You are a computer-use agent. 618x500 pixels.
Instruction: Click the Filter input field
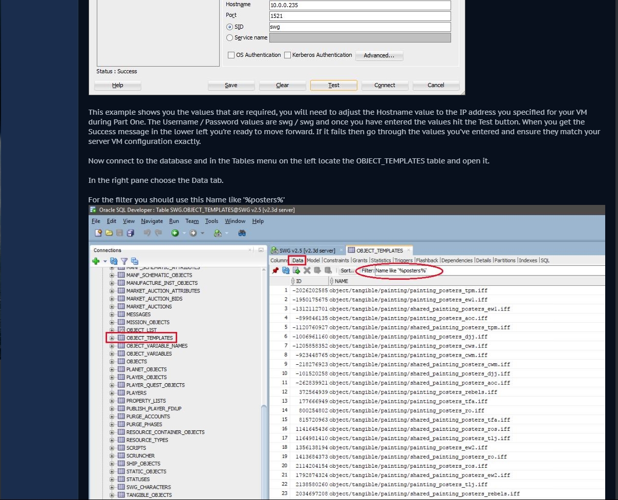[x=489, y=270]
